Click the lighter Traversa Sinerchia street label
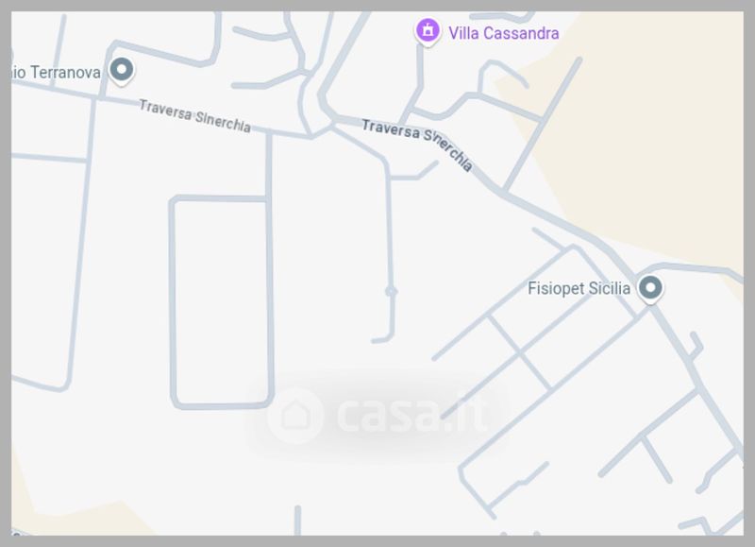The height and width of the screenshot is (547, 755). pos(195,115)
